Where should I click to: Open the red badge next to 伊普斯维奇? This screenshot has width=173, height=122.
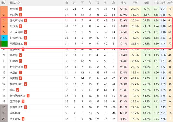25,107
